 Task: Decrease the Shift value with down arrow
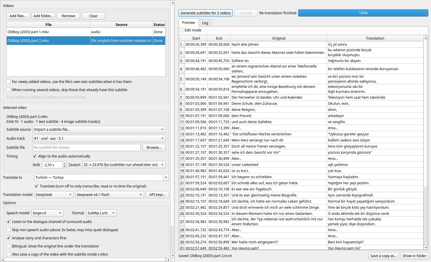coord(65,167)
